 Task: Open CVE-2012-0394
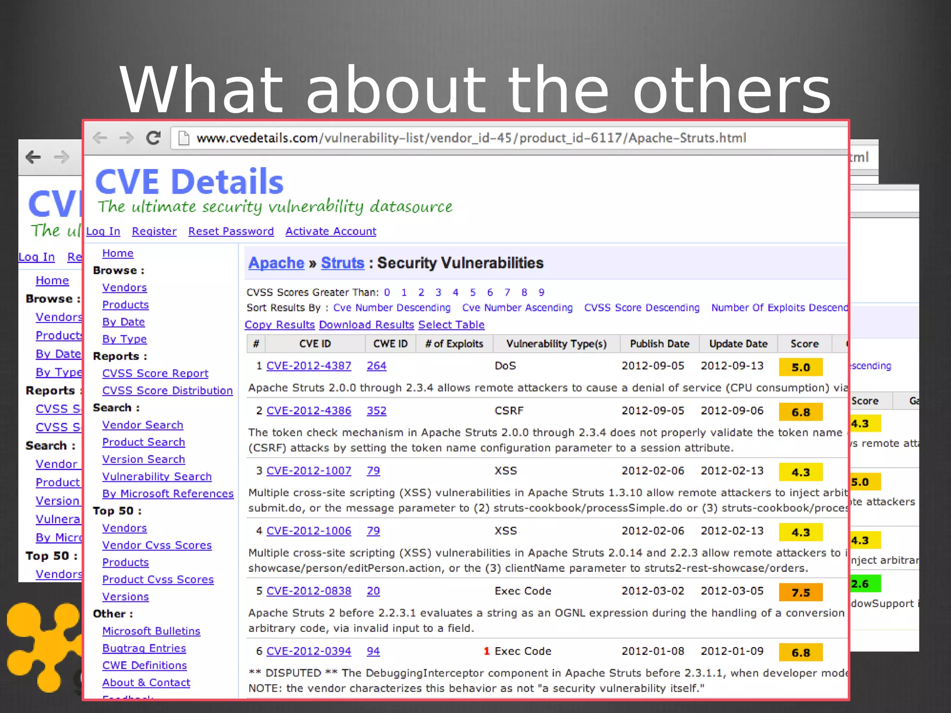click(x=309, y=651)
